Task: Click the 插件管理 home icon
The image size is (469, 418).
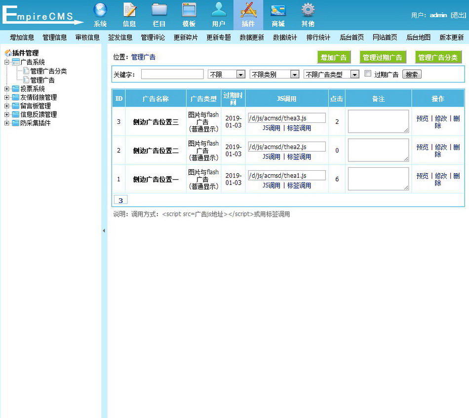Action: tap(8, 53)
